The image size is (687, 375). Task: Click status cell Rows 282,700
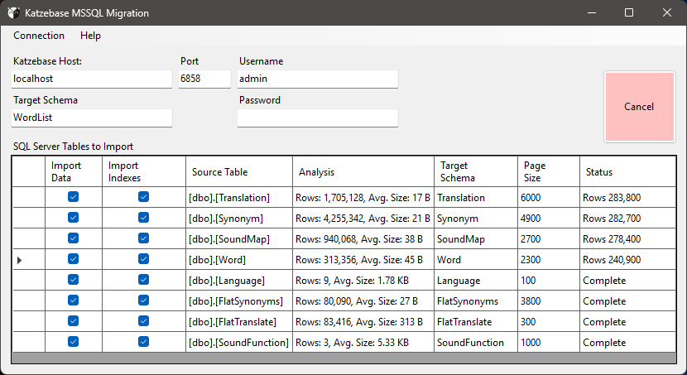(x=627, y=219)
